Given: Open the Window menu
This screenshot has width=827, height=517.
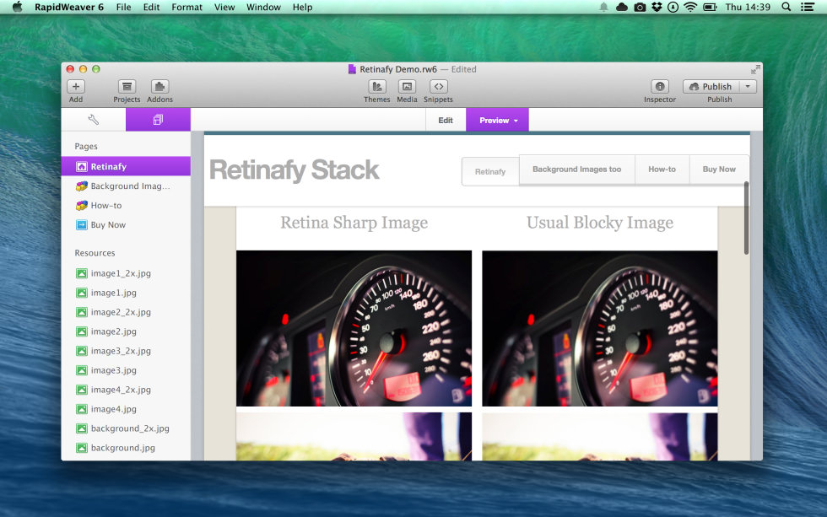Looking at the screenshot, I should click(x=263, y=7).
